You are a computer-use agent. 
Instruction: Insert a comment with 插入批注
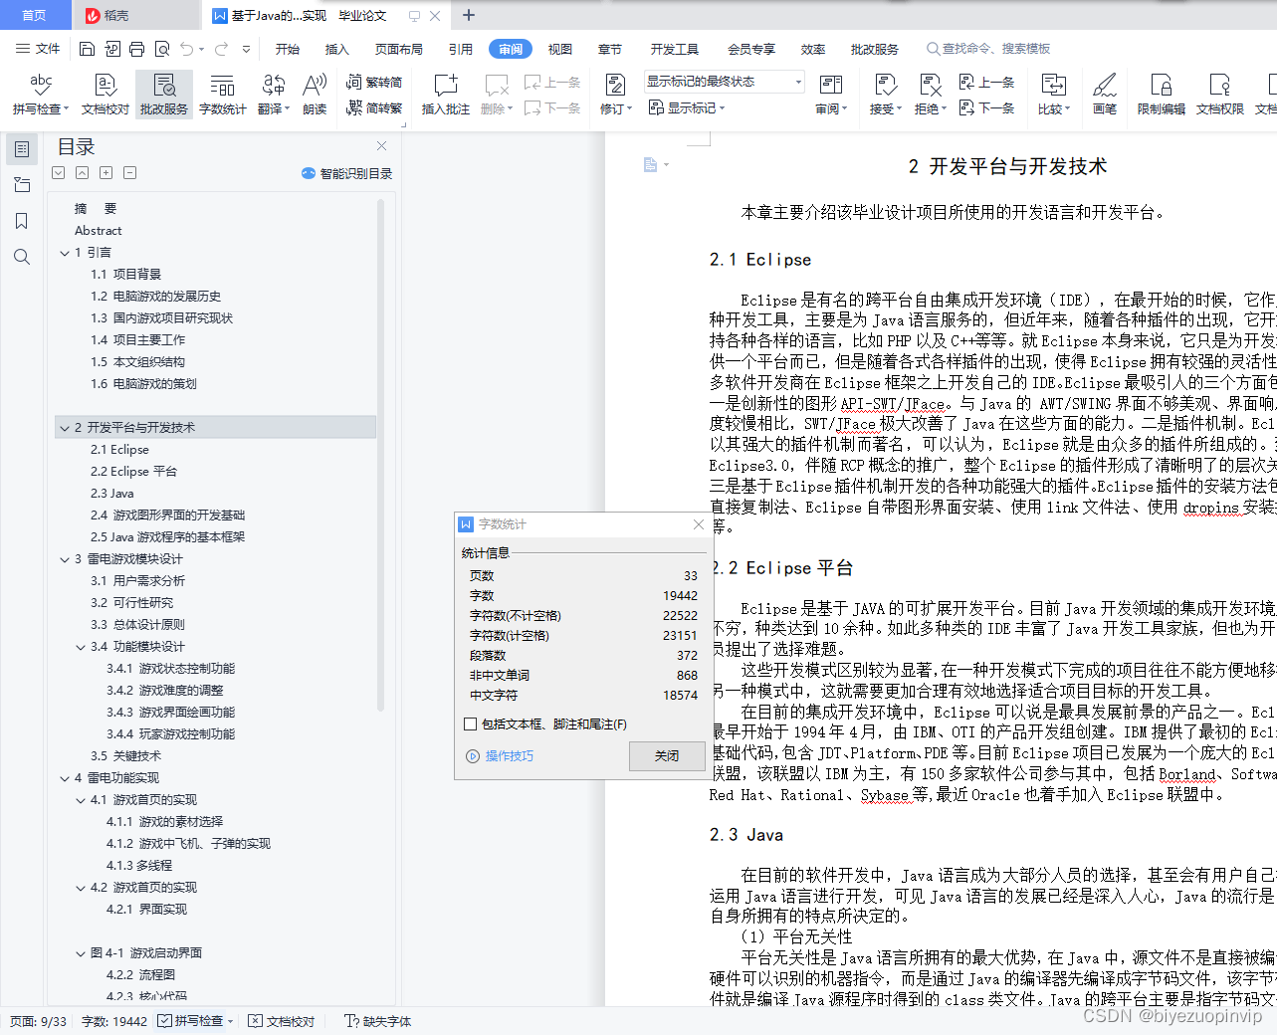click(446, 95)
